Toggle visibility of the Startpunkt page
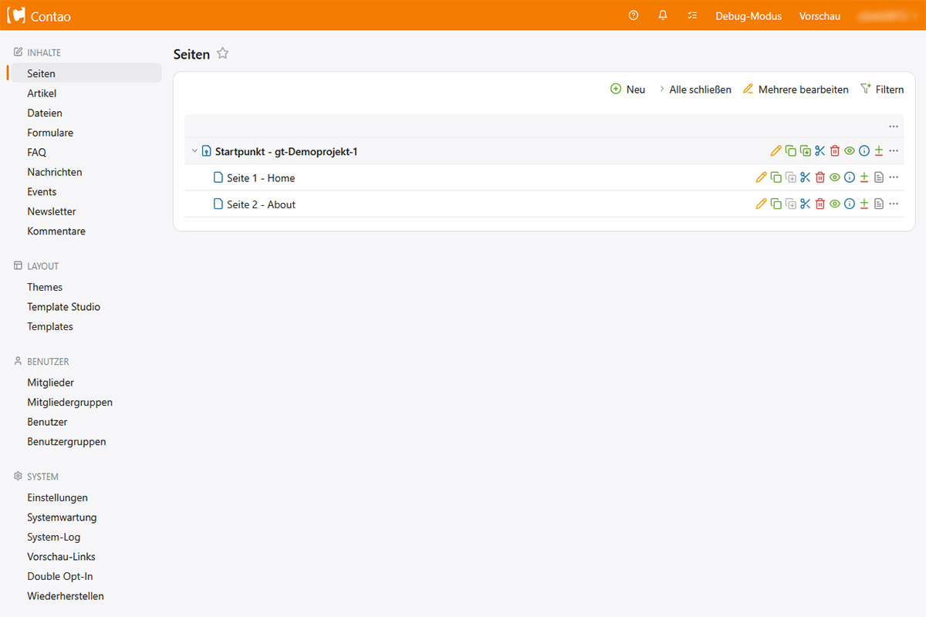Viewport: 926px width, 617px height. [x=850, y=151]
